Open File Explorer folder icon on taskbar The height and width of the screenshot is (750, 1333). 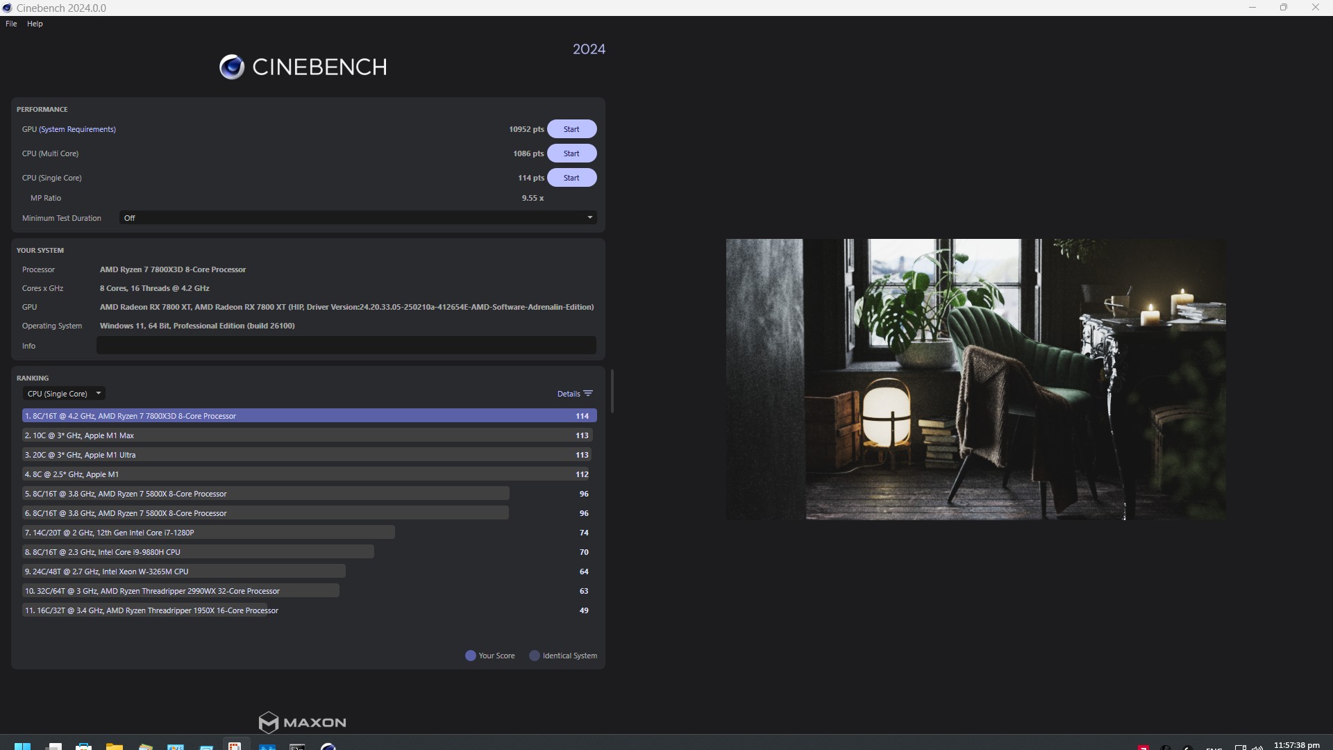coord(114,747)
